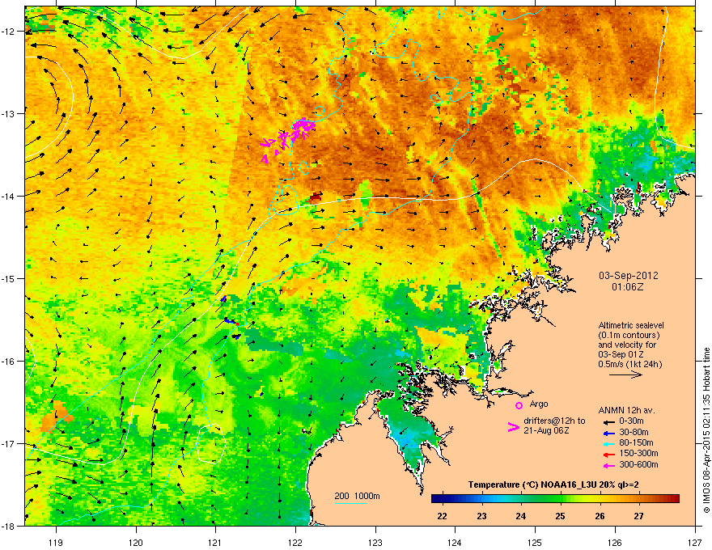712x550 pixels.
Task: Click the '150-300m' depth label
Action: (638, 453)
